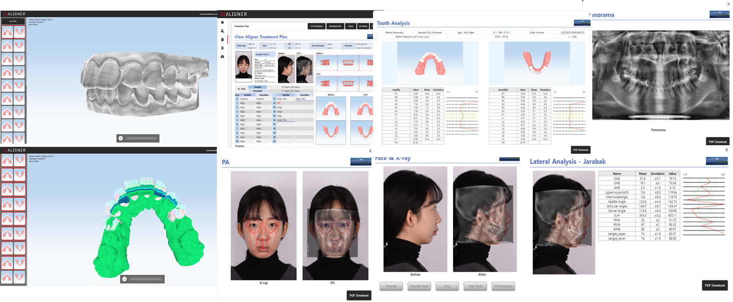This screenshot has height=302, width=733.
Task: Click the Xray-Teeth button
Action: tap(475, 286)
